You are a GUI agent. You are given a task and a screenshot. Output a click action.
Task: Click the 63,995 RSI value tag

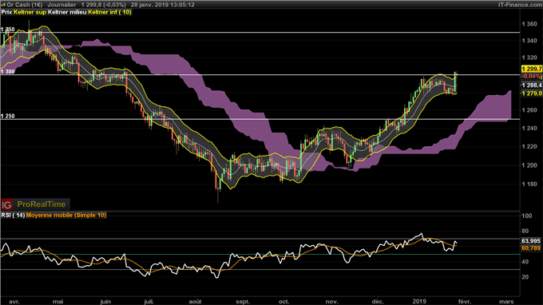click(x=531, y=241)
